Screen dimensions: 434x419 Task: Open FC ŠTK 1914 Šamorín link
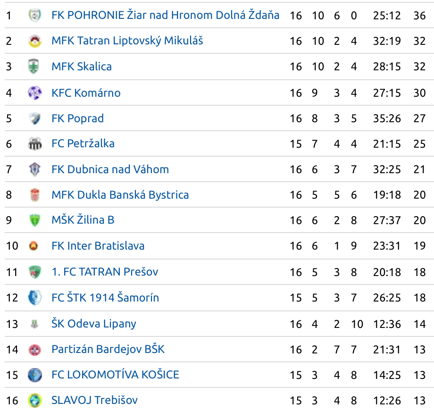coord(105,297)
